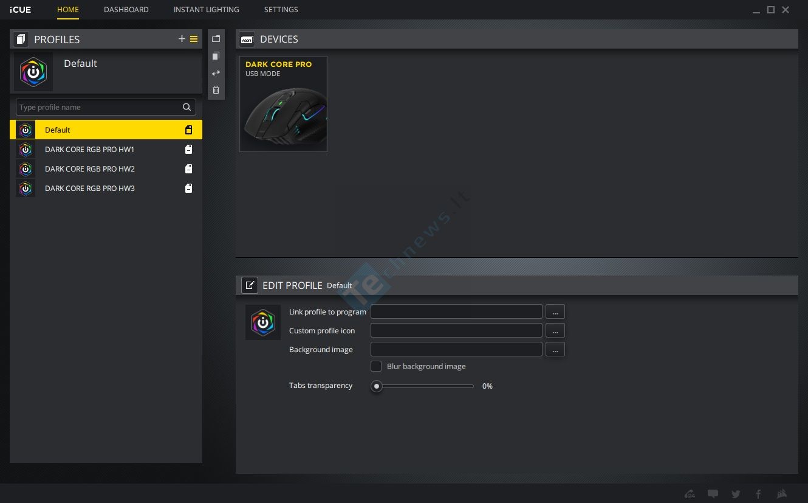
Task: Click the 'USB MODE' device label
Action: [263, 74]
